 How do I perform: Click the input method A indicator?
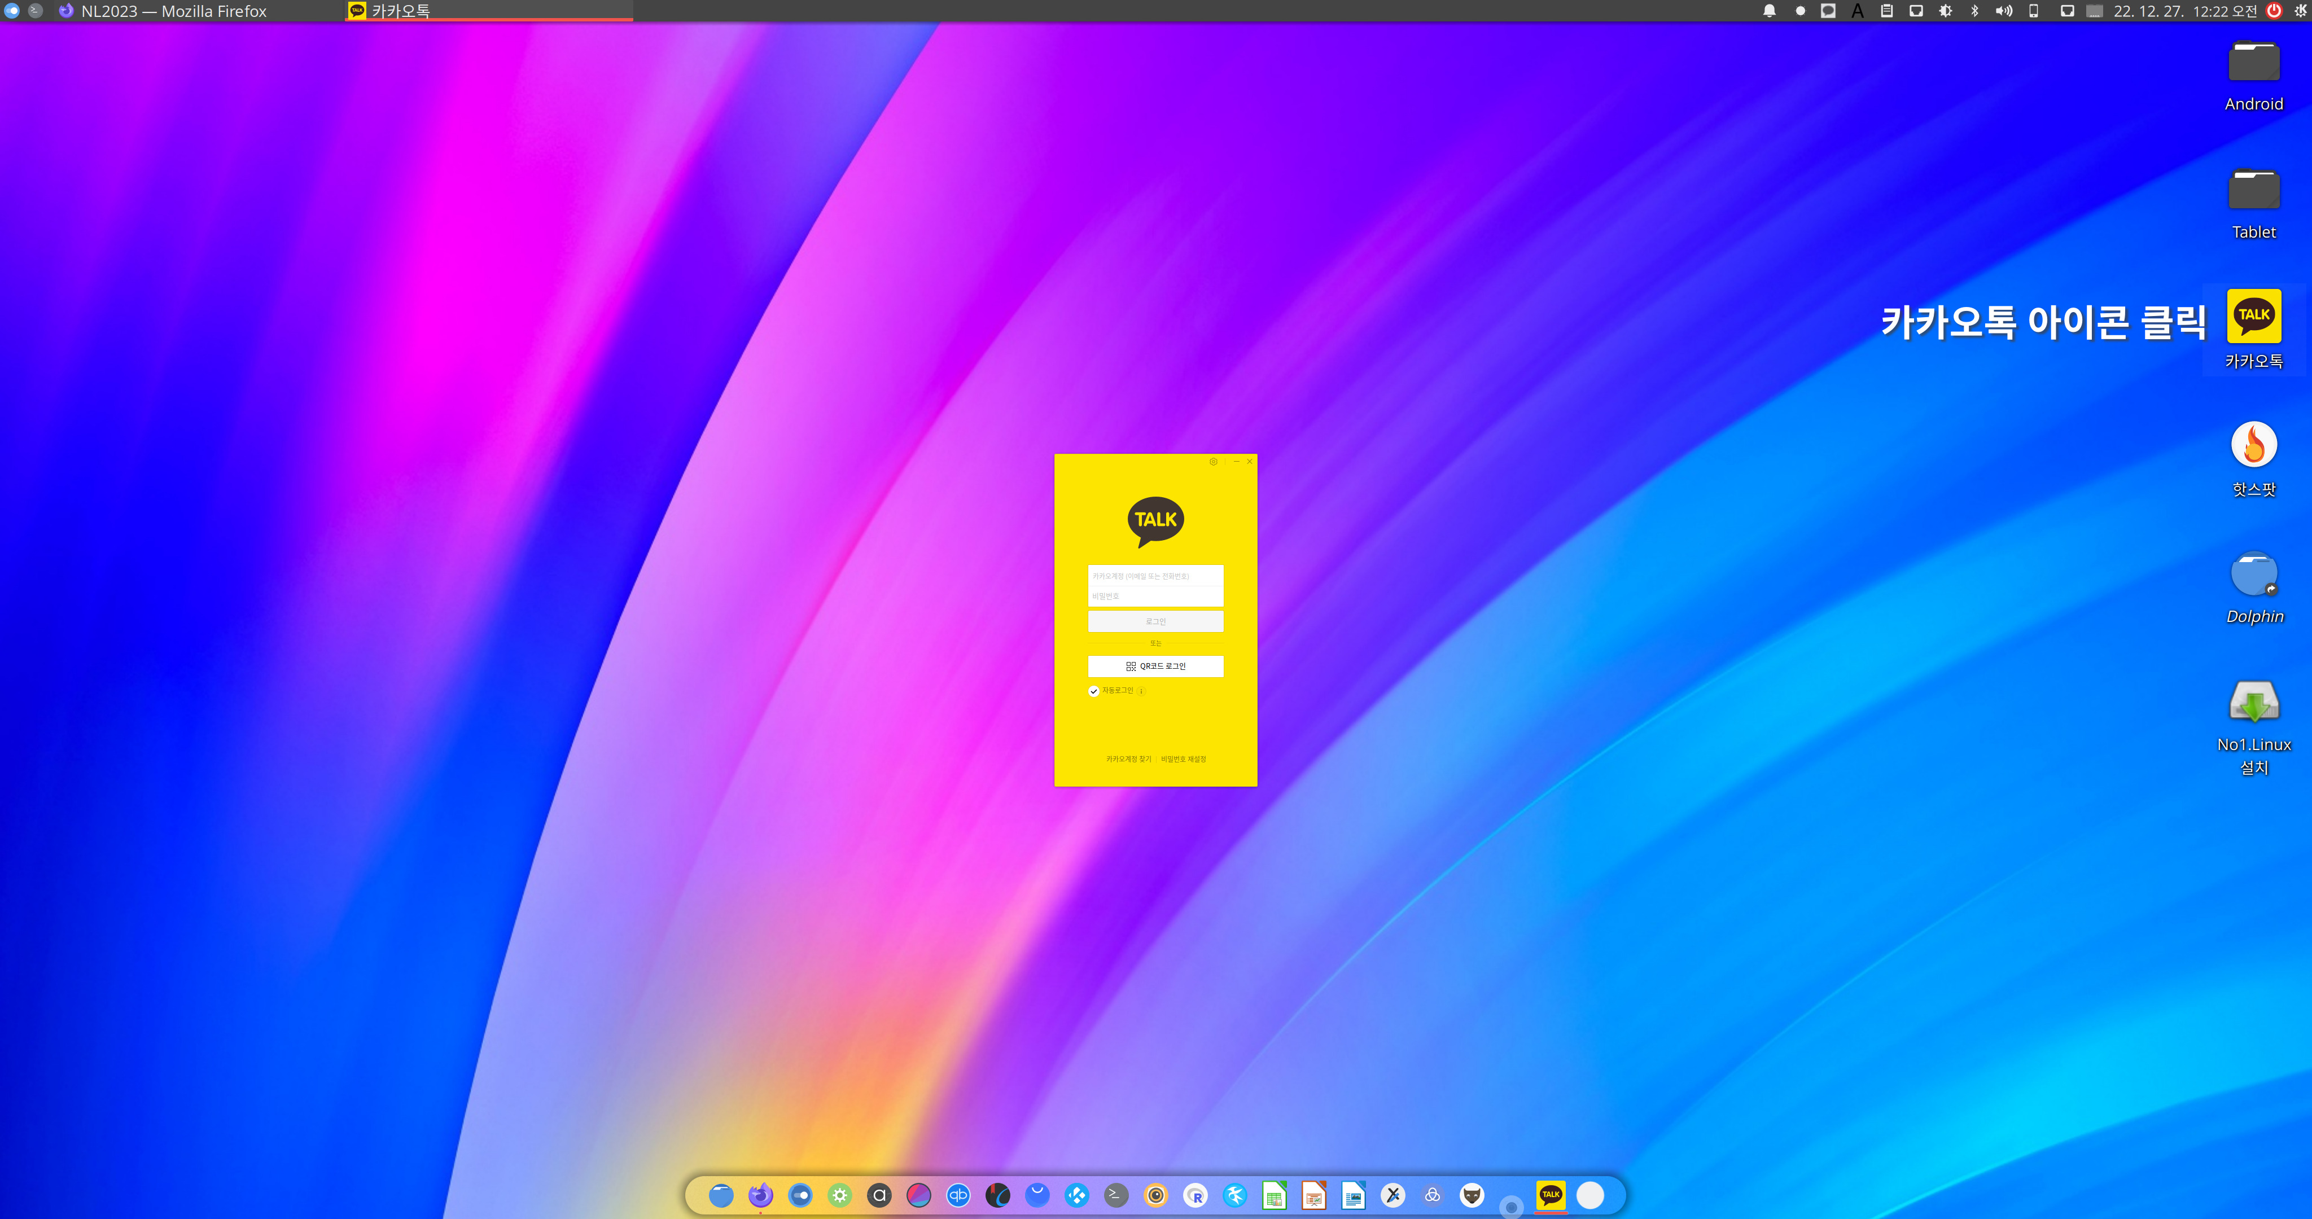coord(1858,11)
